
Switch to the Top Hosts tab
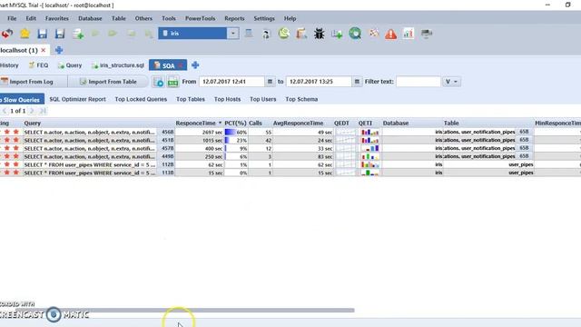(x=227, y=99)
